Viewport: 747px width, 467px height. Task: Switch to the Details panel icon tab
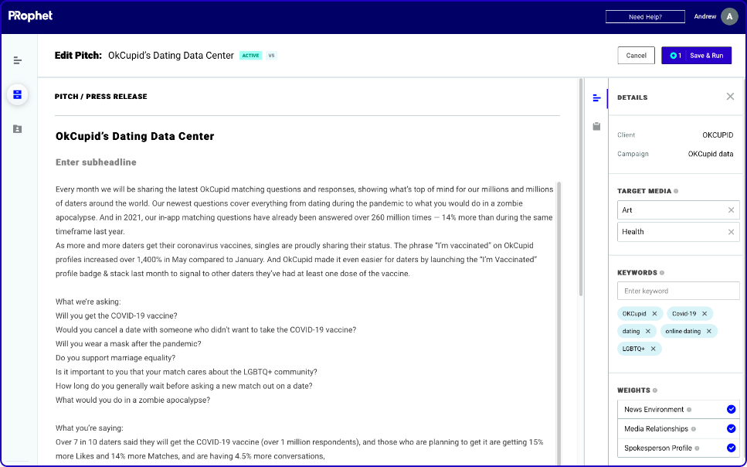[596, 97]
